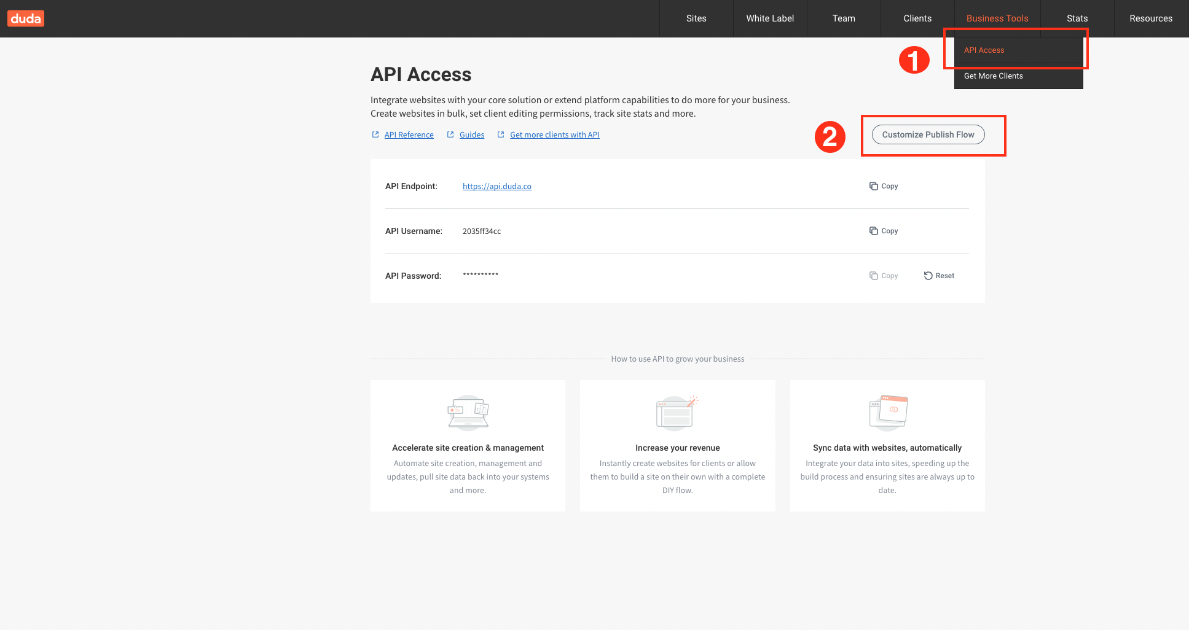
Task: Click the API Endpoint: label
Action: [411, 186]
